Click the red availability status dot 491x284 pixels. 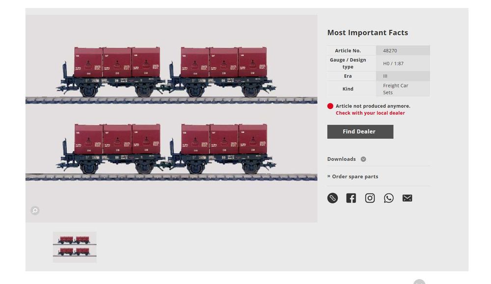coord(330,106)
